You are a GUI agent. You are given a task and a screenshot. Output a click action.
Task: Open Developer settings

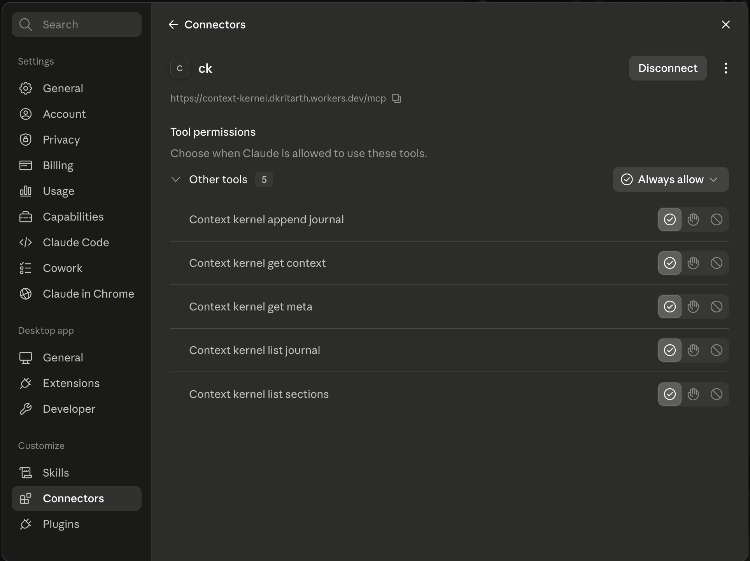[x=76, y=409]
